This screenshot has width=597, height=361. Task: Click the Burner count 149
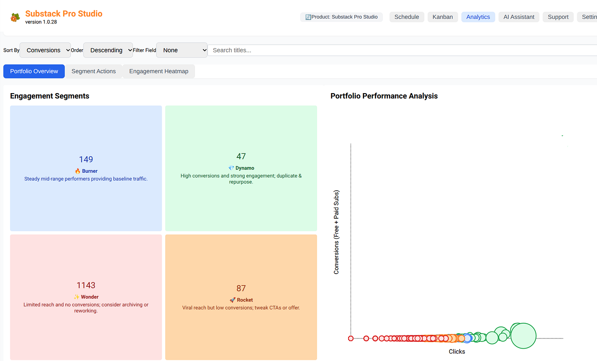86,159
